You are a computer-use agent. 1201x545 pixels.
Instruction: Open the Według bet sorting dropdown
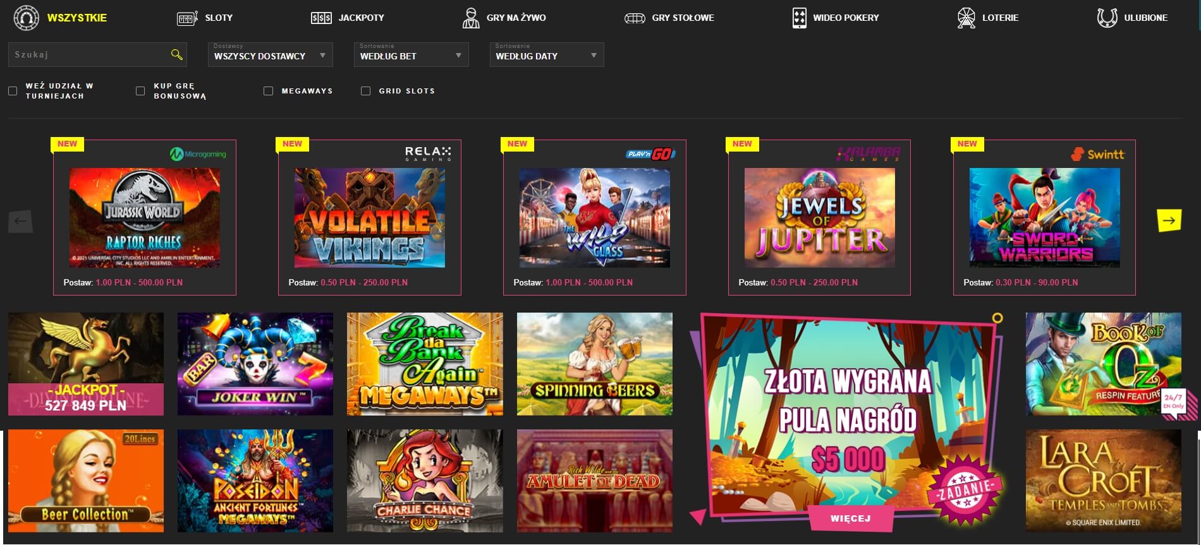(411, 54)
